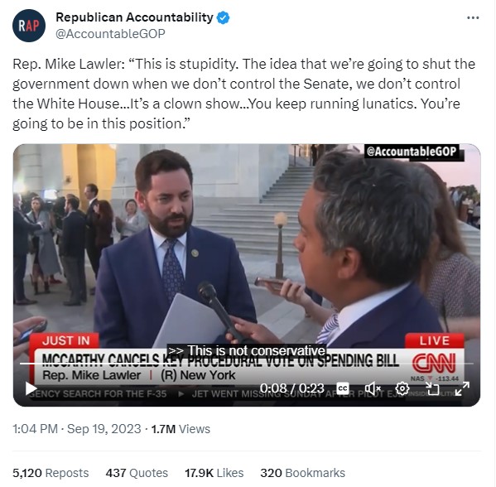Click the 1.7M Views count

(181, 429)
